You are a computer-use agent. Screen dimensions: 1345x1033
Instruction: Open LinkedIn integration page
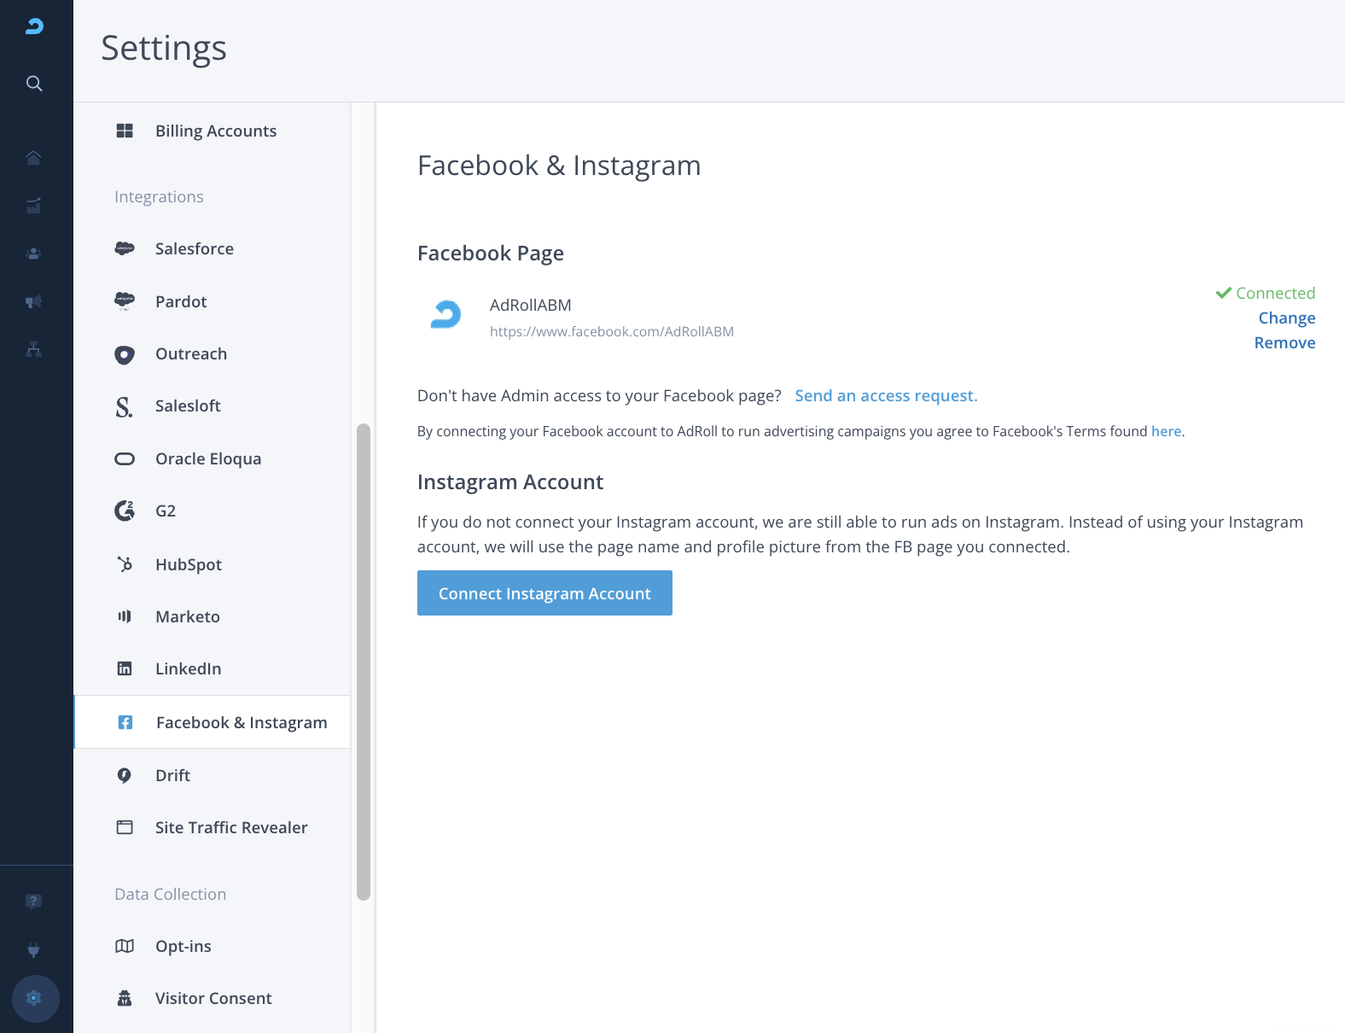tap(189, 668)
